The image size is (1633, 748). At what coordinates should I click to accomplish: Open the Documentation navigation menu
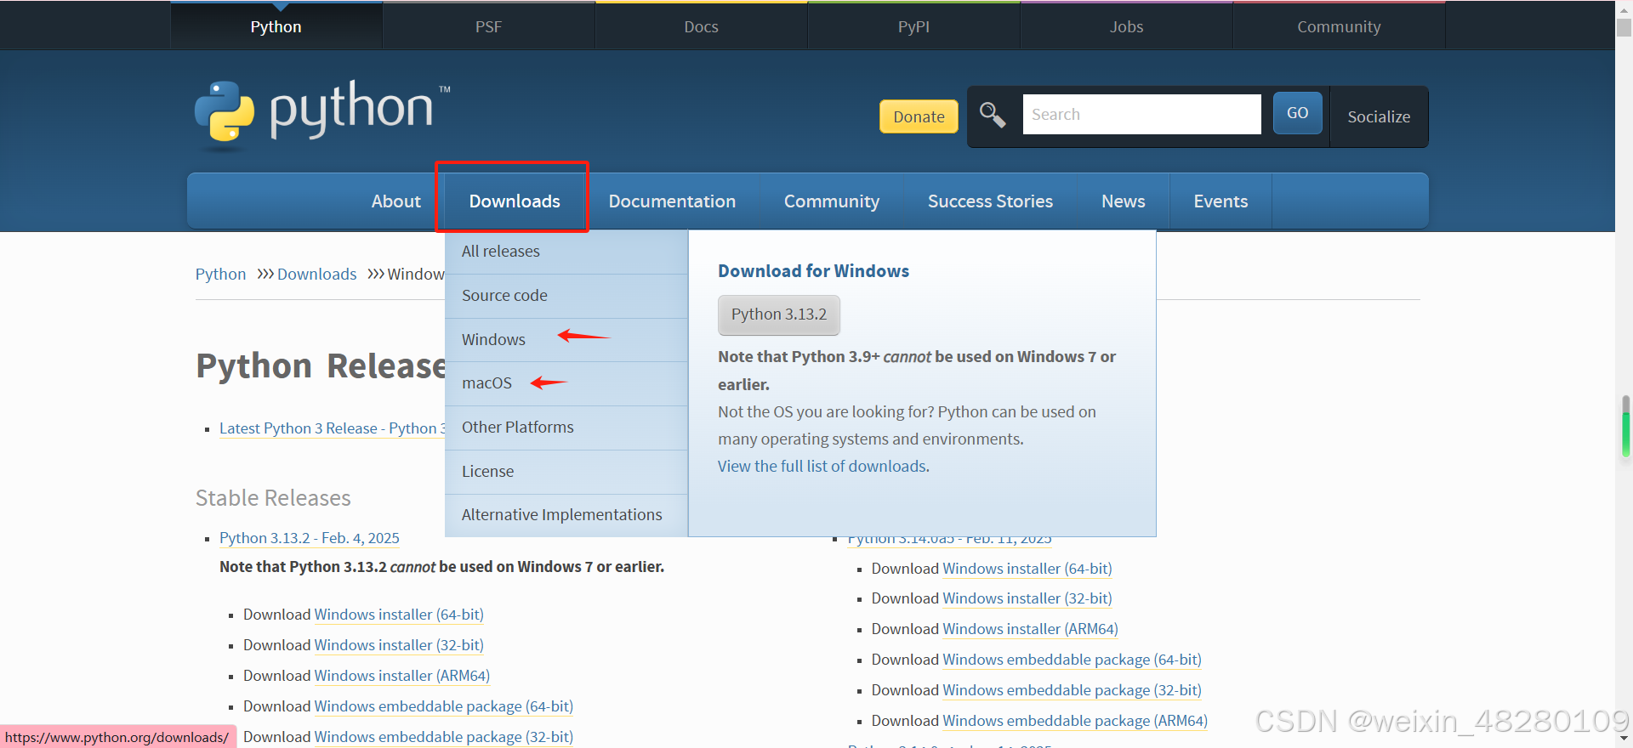tap(672, 201)
